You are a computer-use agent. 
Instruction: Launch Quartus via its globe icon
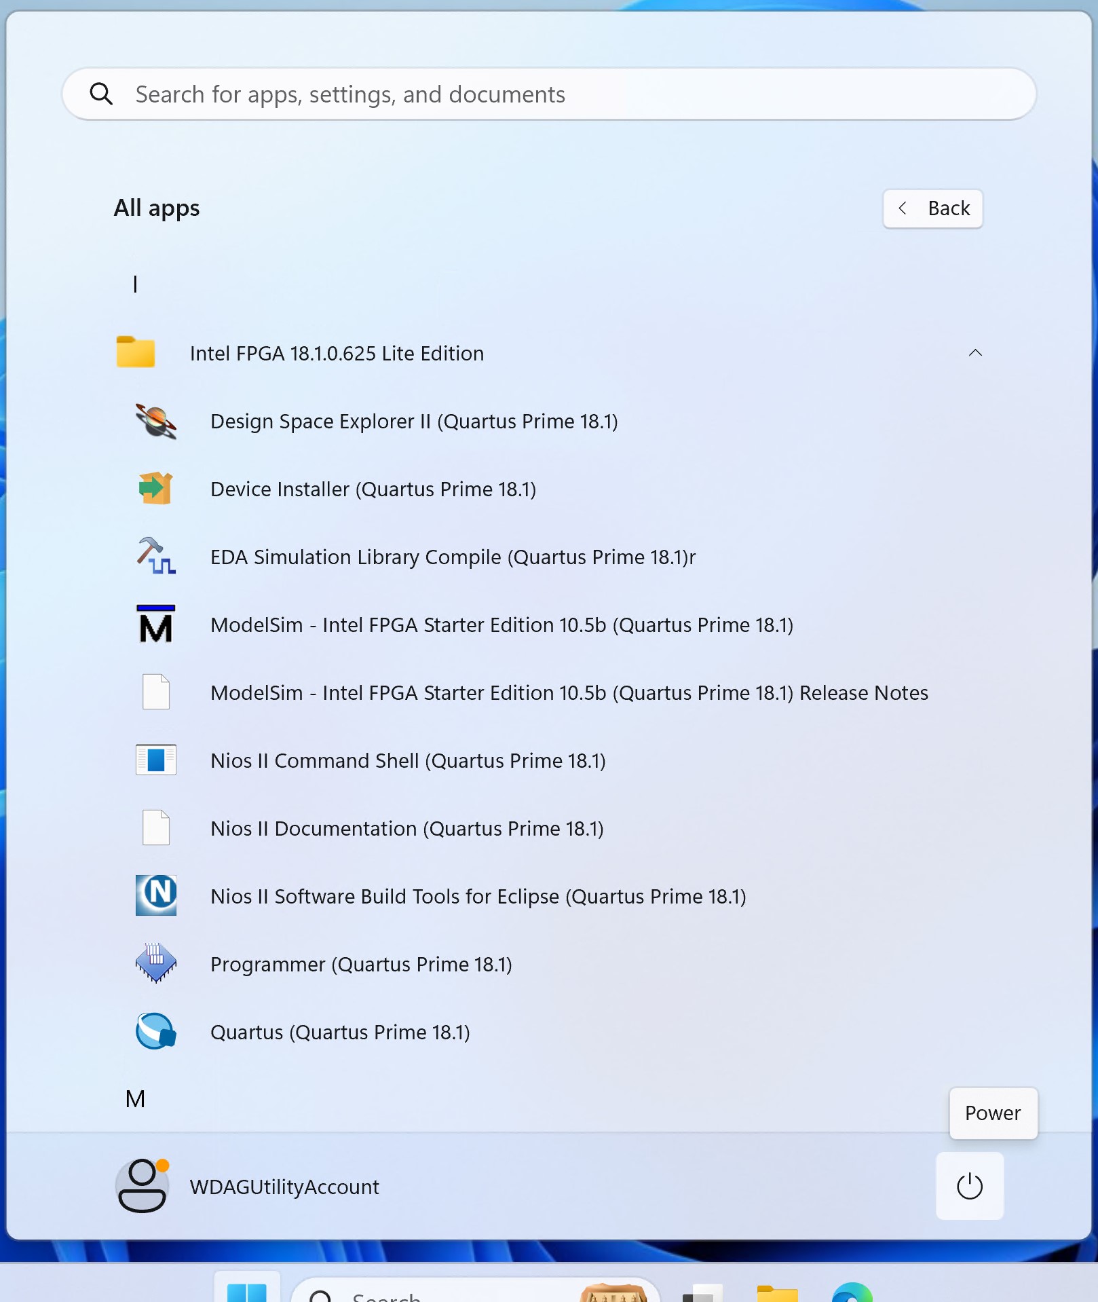point(156,1032)
